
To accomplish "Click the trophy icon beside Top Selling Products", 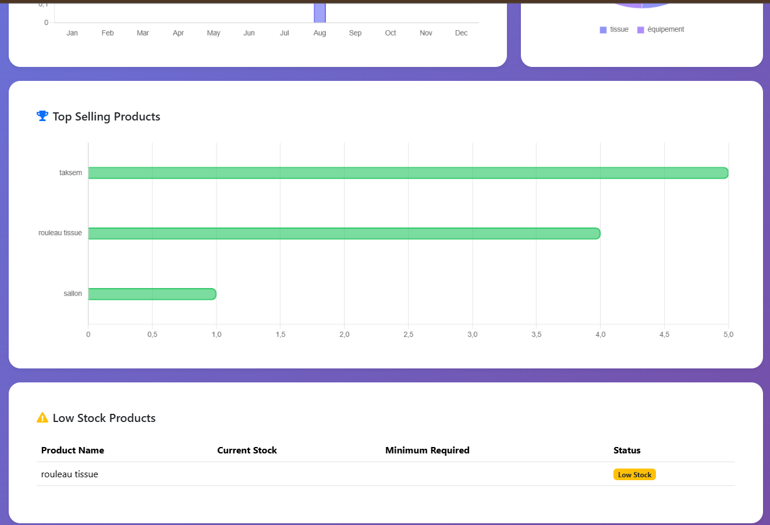I will 42,116.
